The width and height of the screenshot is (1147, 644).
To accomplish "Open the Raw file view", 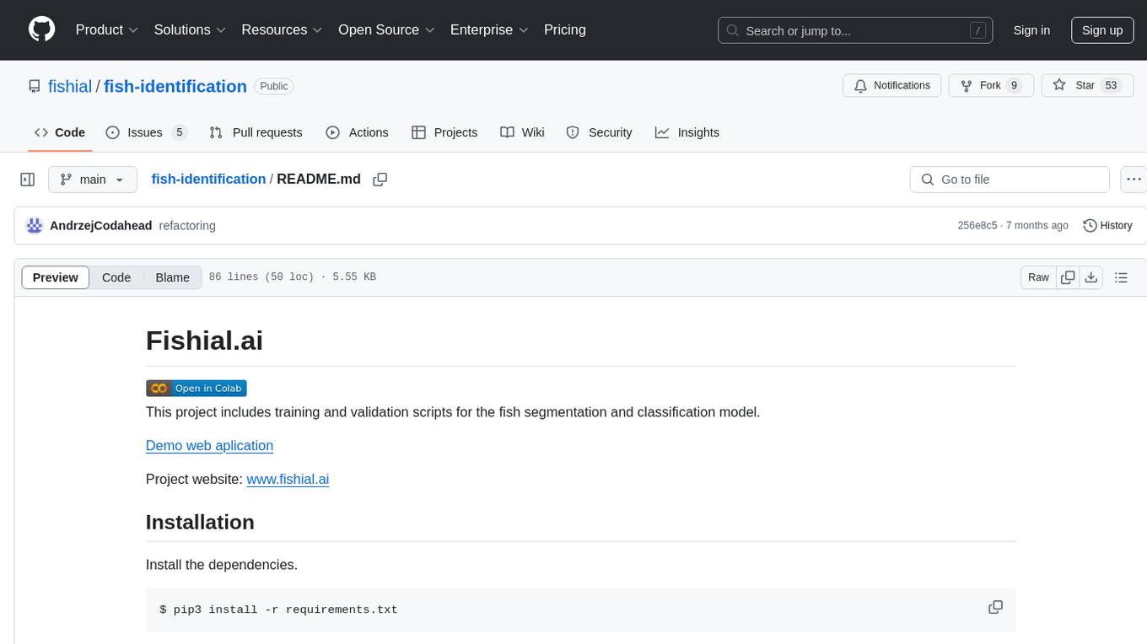I will (x=1038, y=277).
